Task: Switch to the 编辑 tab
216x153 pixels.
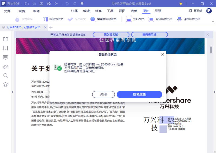Action: click(x=86, y=11)
